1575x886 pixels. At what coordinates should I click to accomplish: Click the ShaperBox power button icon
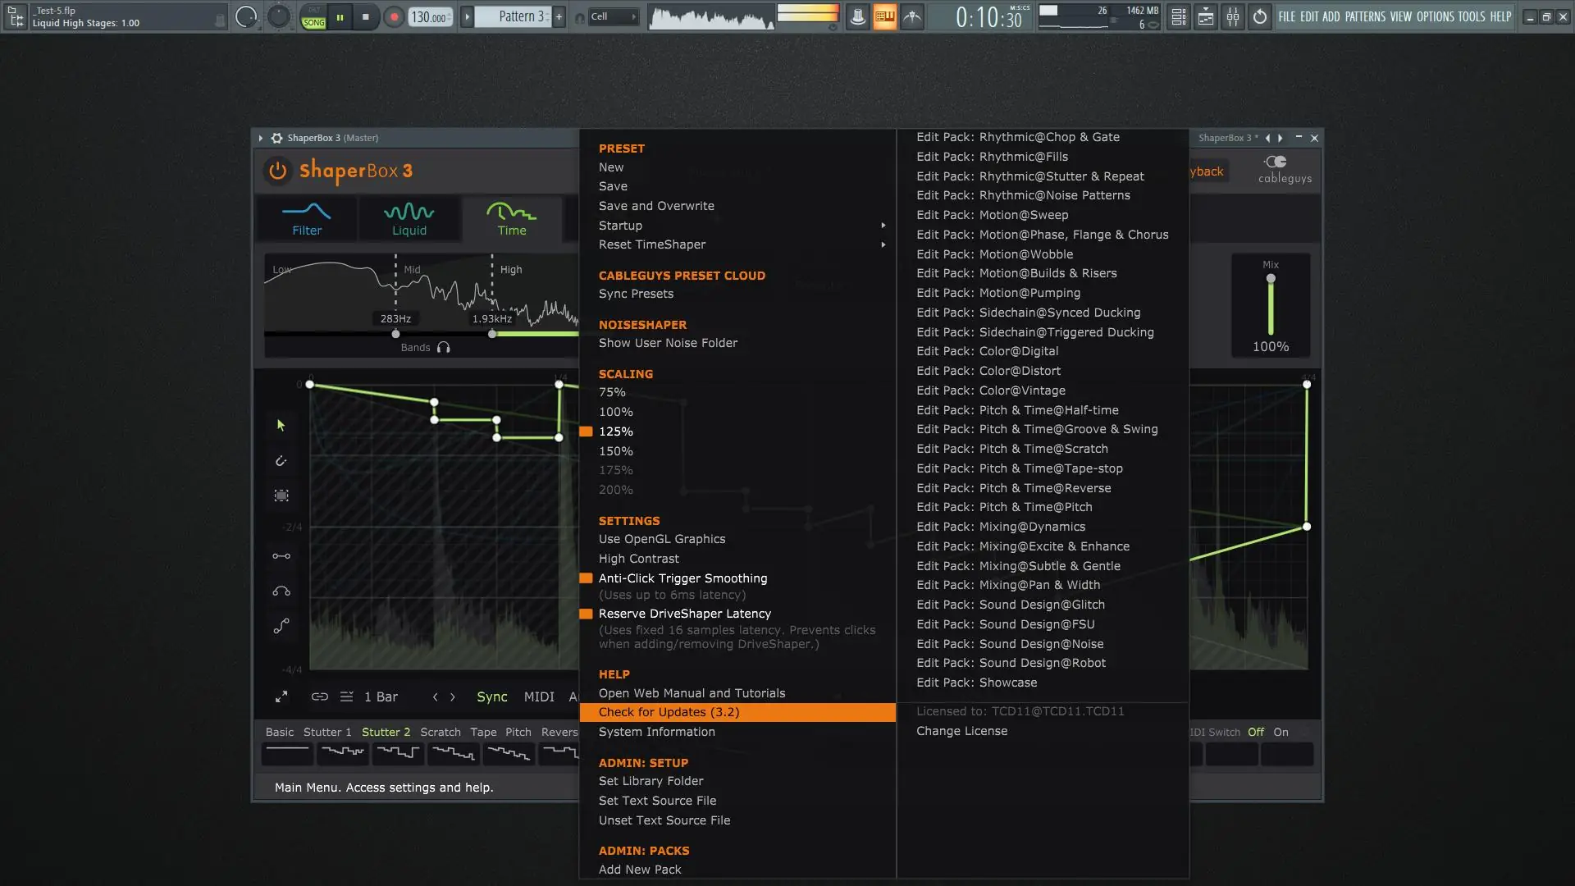tap(277, 171)
